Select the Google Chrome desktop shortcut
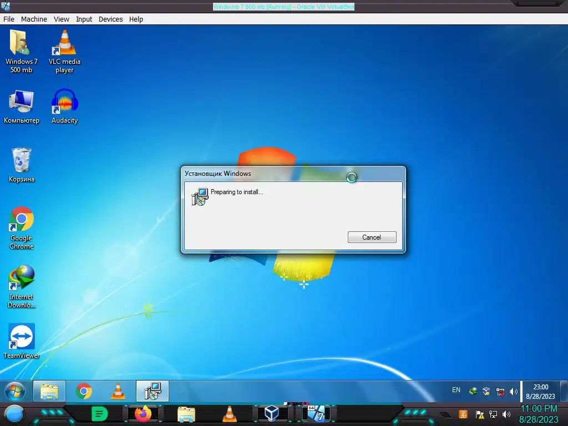Screen dimensions: 568x426 click(x=22, y=228)
